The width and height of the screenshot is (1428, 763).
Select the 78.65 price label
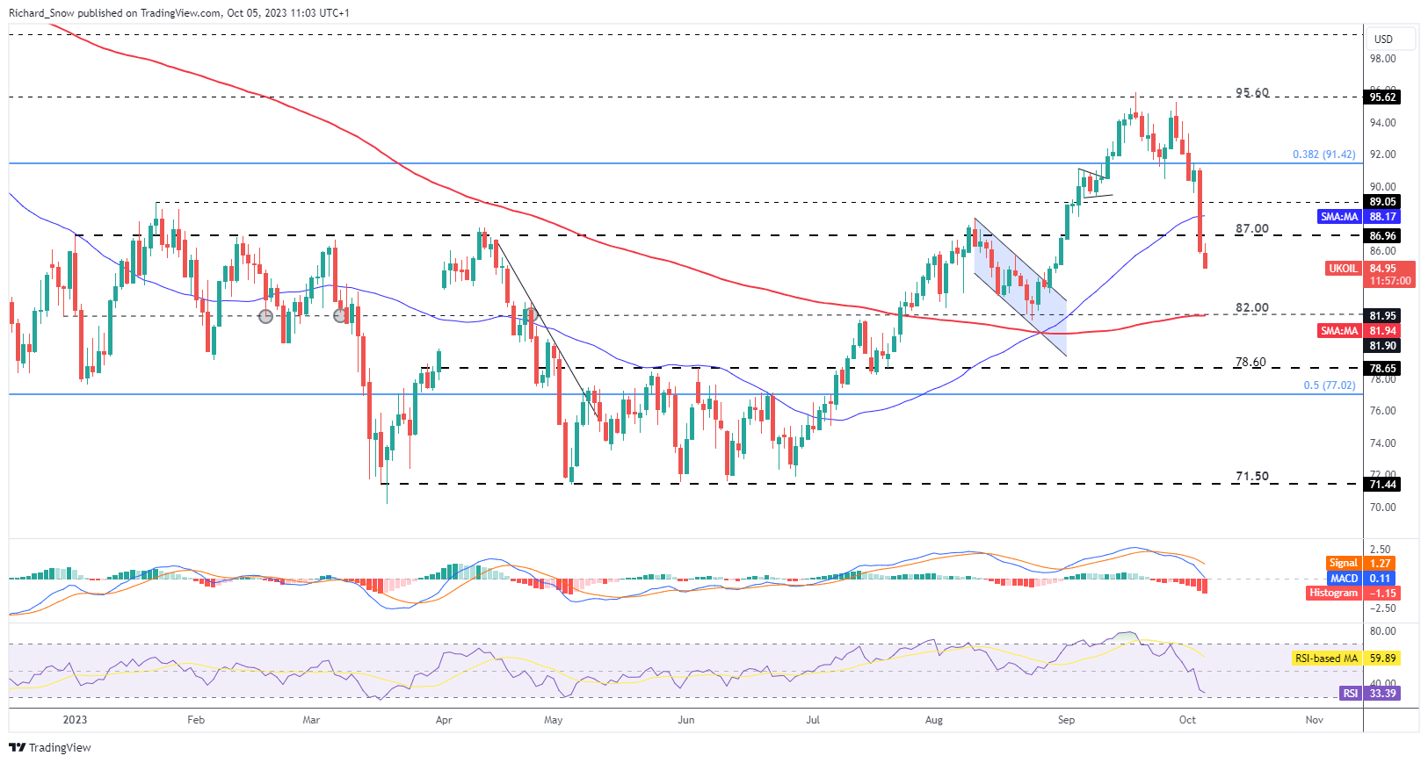[1383, 369]
